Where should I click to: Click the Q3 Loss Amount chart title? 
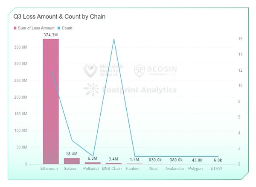point(59,17)
